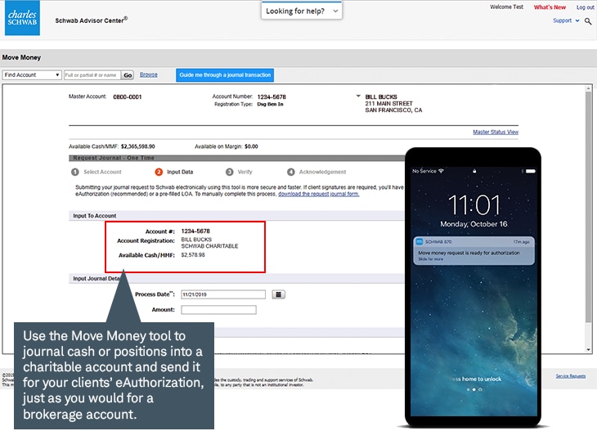Image resolution: width=597 pixels, height=440 pixels.
Task: Click step 2 Input Data circle
Action: tap(159, 172)
